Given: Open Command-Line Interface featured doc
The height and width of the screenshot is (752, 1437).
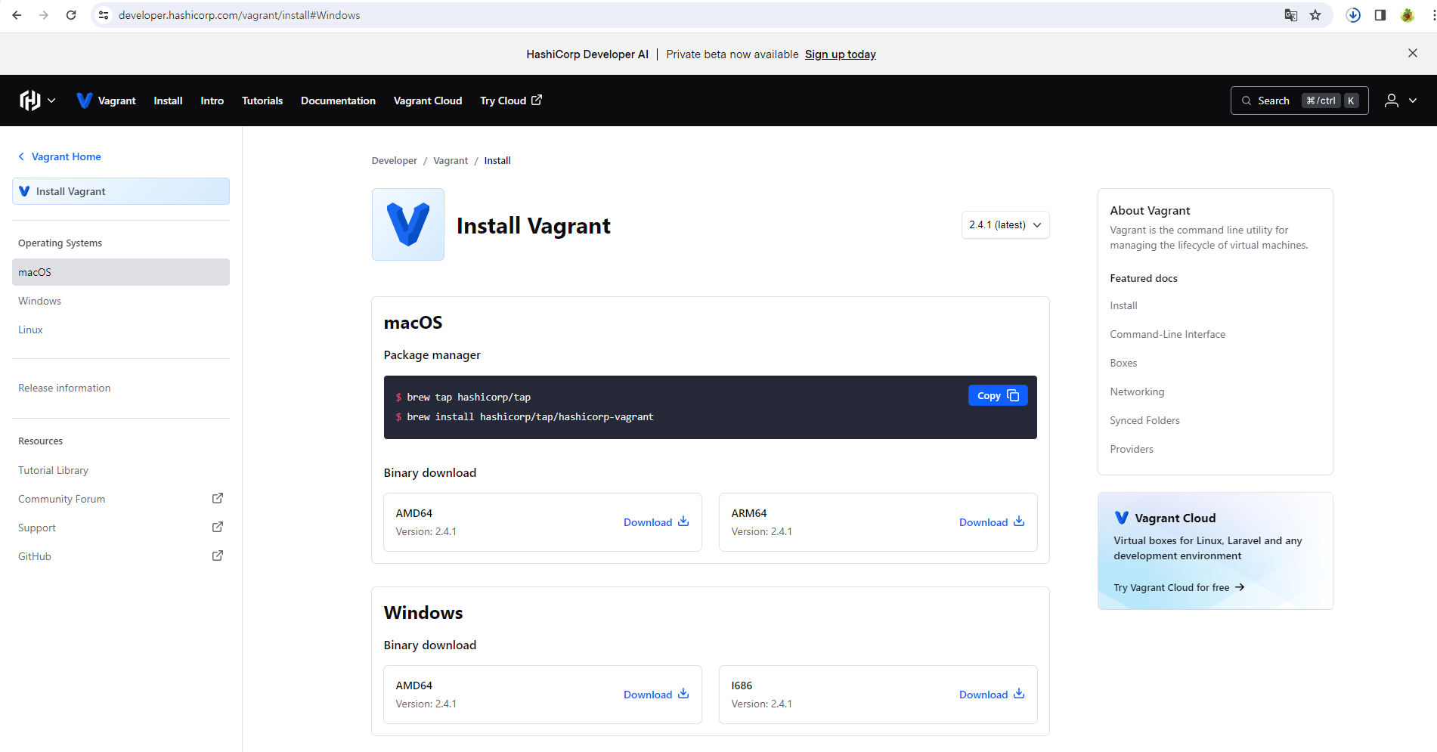Looking at the screenshot, I should tap(1167, 334).
